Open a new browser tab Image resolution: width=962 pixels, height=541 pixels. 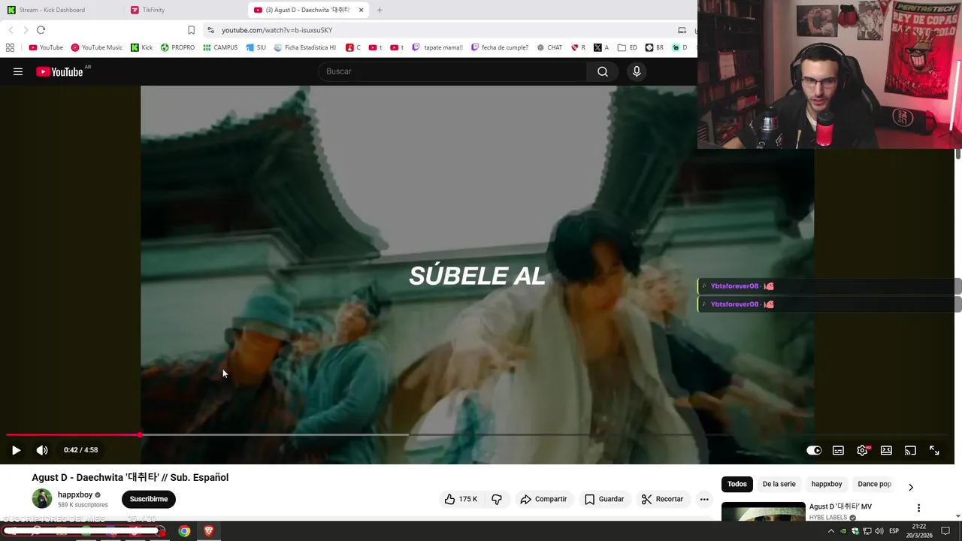click(380, 10)
